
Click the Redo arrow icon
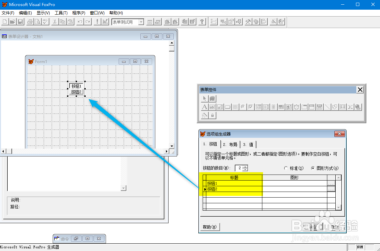click(x=87, y=22)
